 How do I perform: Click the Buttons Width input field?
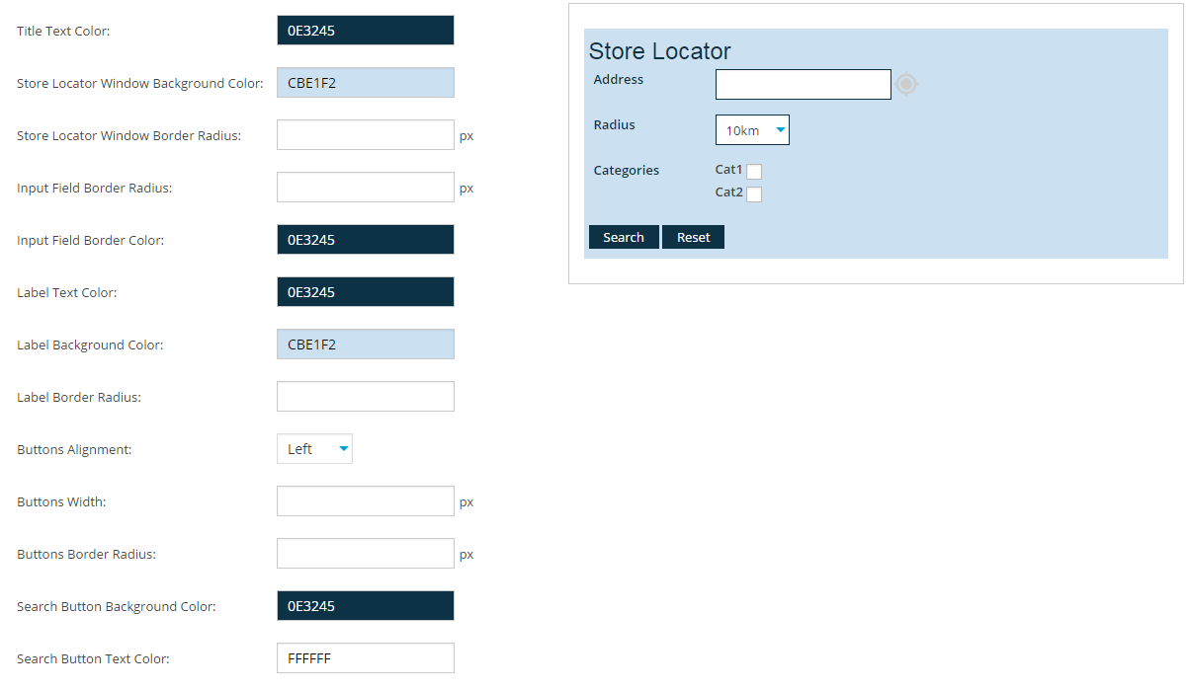point(365,501)
